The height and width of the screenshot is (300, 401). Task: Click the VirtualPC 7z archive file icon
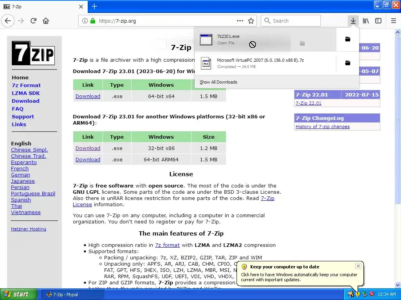click(x=206, y=63)
